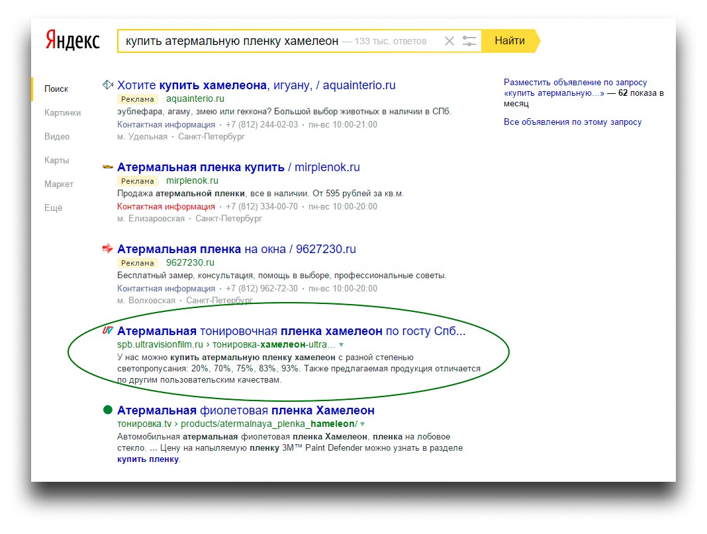
Task: Open Контактная информация for aquainterio.ru
Action: point(166,124)
